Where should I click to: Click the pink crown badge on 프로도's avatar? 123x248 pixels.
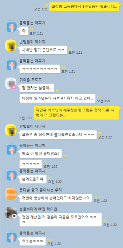14,87
